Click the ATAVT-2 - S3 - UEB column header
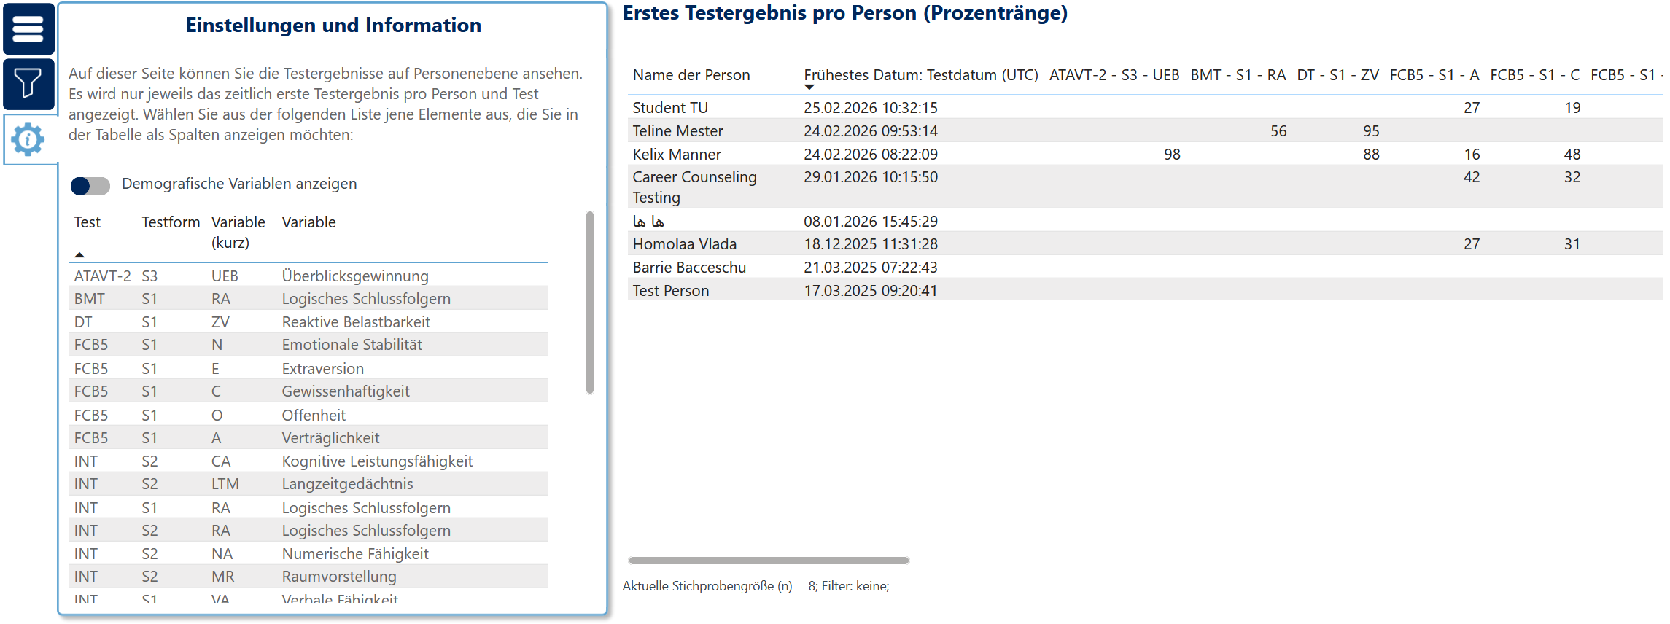 point(1114,75)
